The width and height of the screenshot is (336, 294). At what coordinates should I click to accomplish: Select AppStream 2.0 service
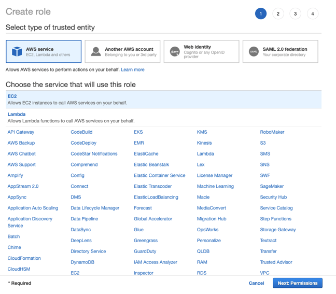click(x=23, y=186)
